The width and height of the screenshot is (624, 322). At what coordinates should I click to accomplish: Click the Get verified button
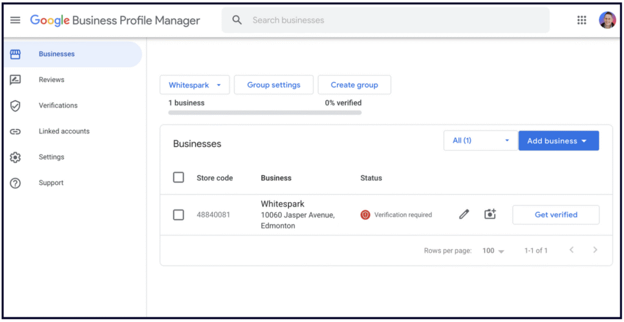coord(556,215)
